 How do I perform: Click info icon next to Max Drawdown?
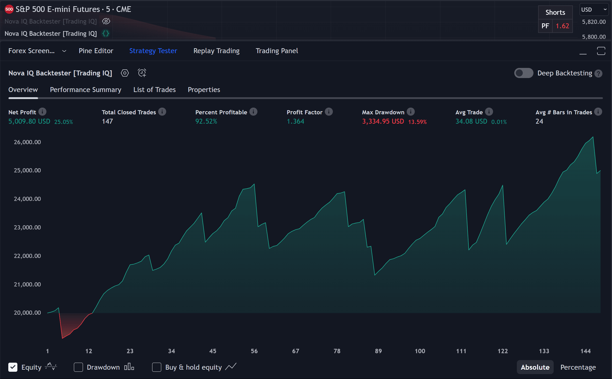tap(411, 112)
